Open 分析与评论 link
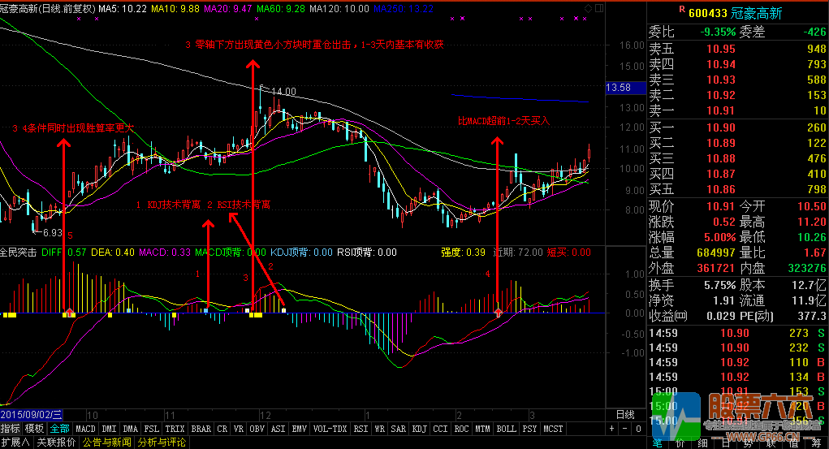Image resolution: width=829 pixels, height=449 pixels. [x=162, y=443]
